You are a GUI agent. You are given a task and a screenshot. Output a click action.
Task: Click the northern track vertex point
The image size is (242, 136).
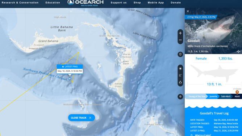[78, 52]
